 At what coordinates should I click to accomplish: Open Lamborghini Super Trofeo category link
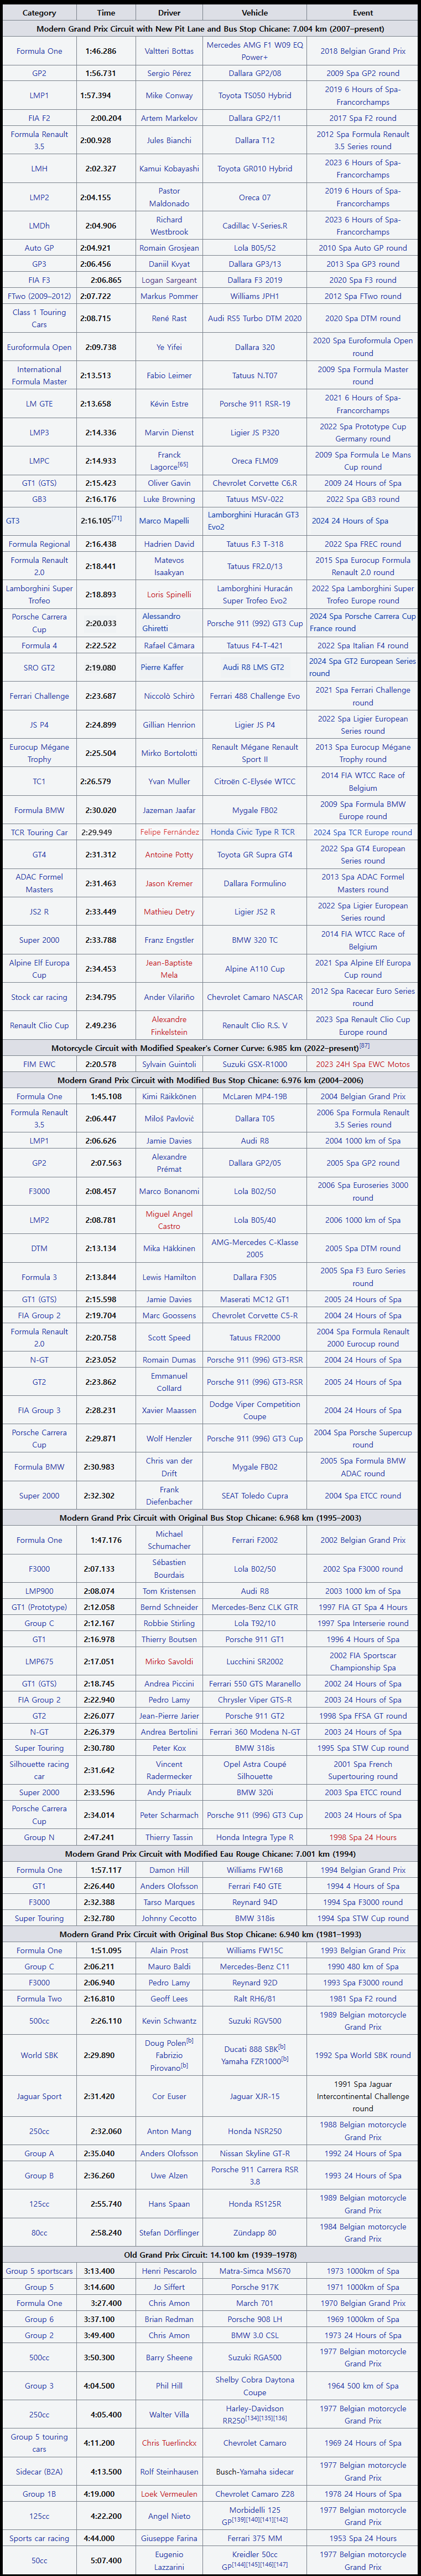pos(39,595)
